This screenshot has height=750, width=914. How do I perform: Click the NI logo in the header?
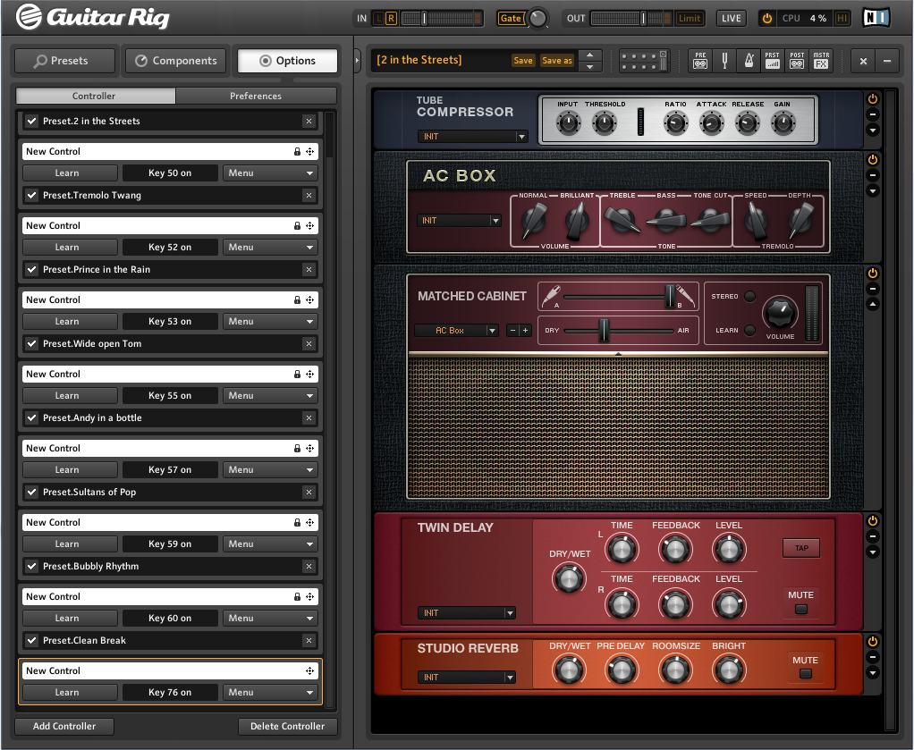point(876,18)
